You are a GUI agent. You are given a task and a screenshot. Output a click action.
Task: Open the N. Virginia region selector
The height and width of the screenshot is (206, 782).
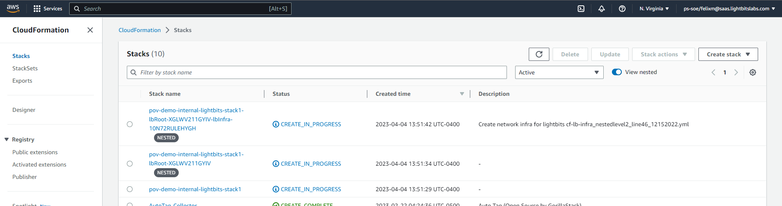coord(654,9)
